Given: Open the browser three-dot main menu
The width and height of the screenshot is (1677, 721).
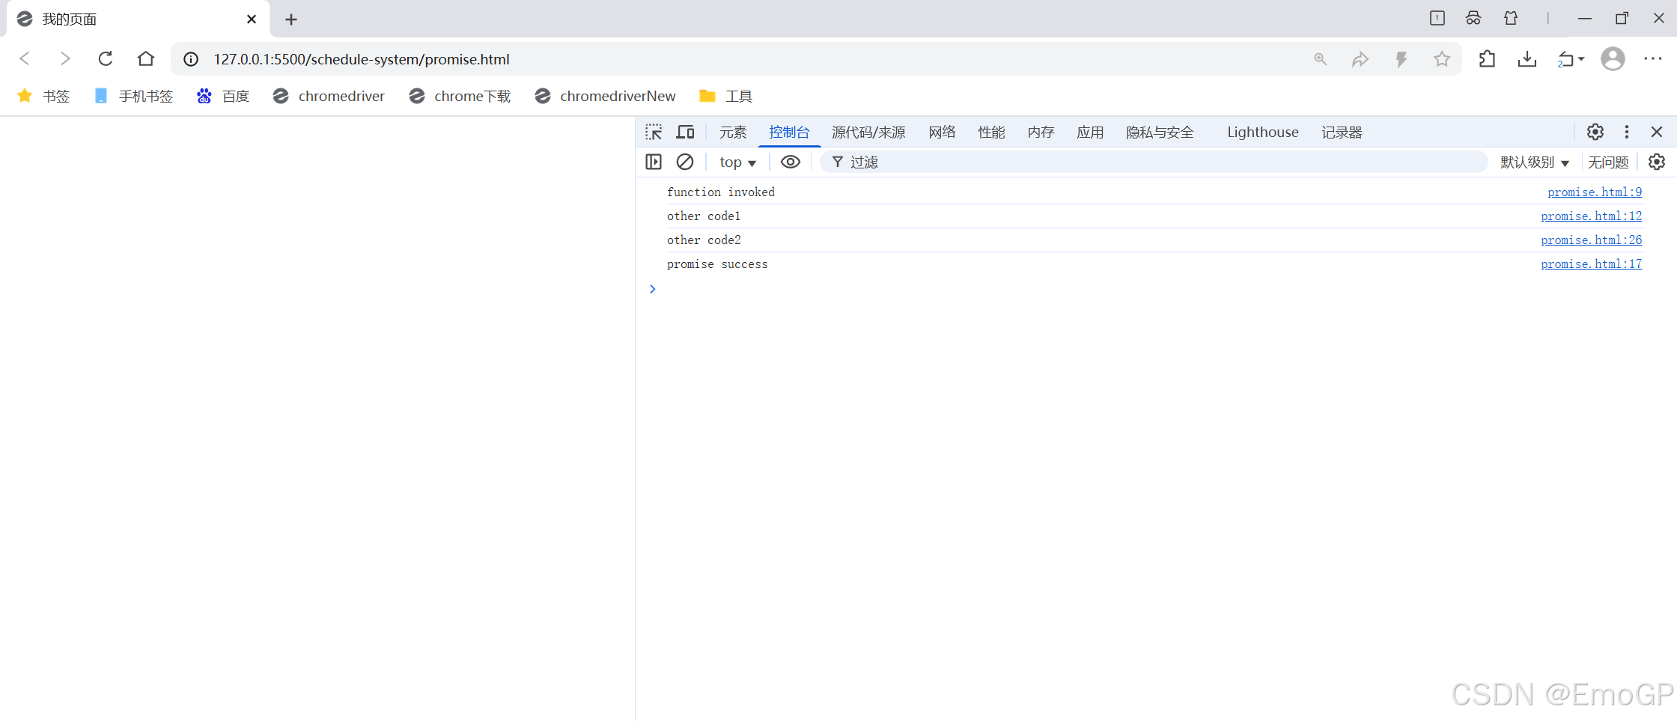Looking at the screenshot, I should click(1653, 58).
